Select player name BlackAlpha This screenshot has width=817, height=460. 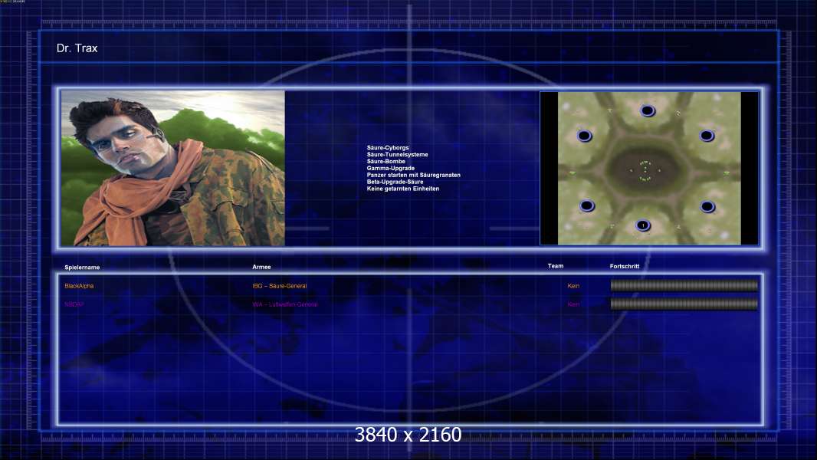[79, 286]
